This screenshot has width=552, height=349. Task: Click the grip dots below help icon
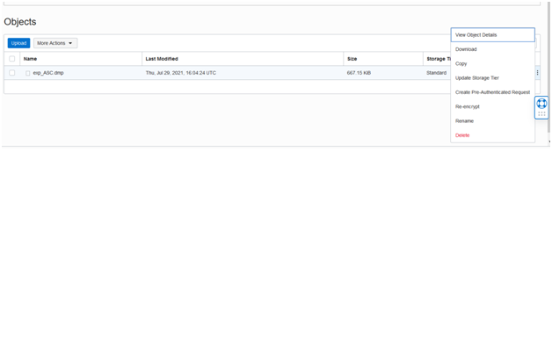pos(541,113)
